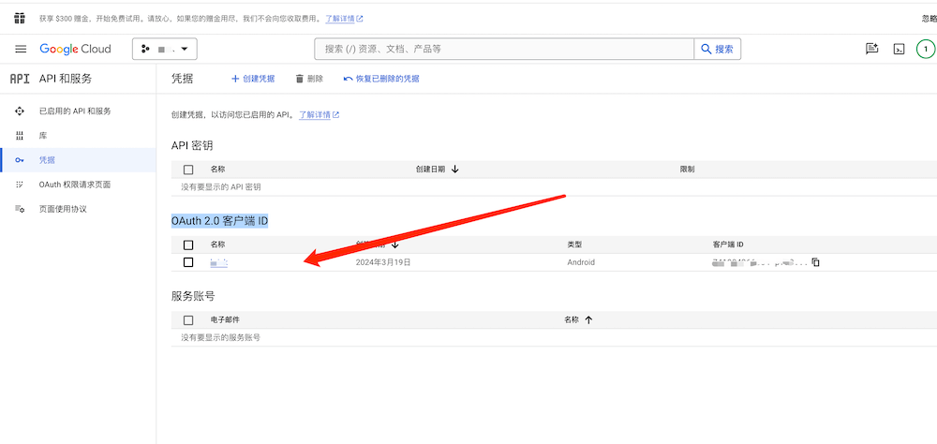This screenshot has width=937, height=444.
Task: Go to OAuth 权限请求页面 in sidebar
Action: [74, 185]
